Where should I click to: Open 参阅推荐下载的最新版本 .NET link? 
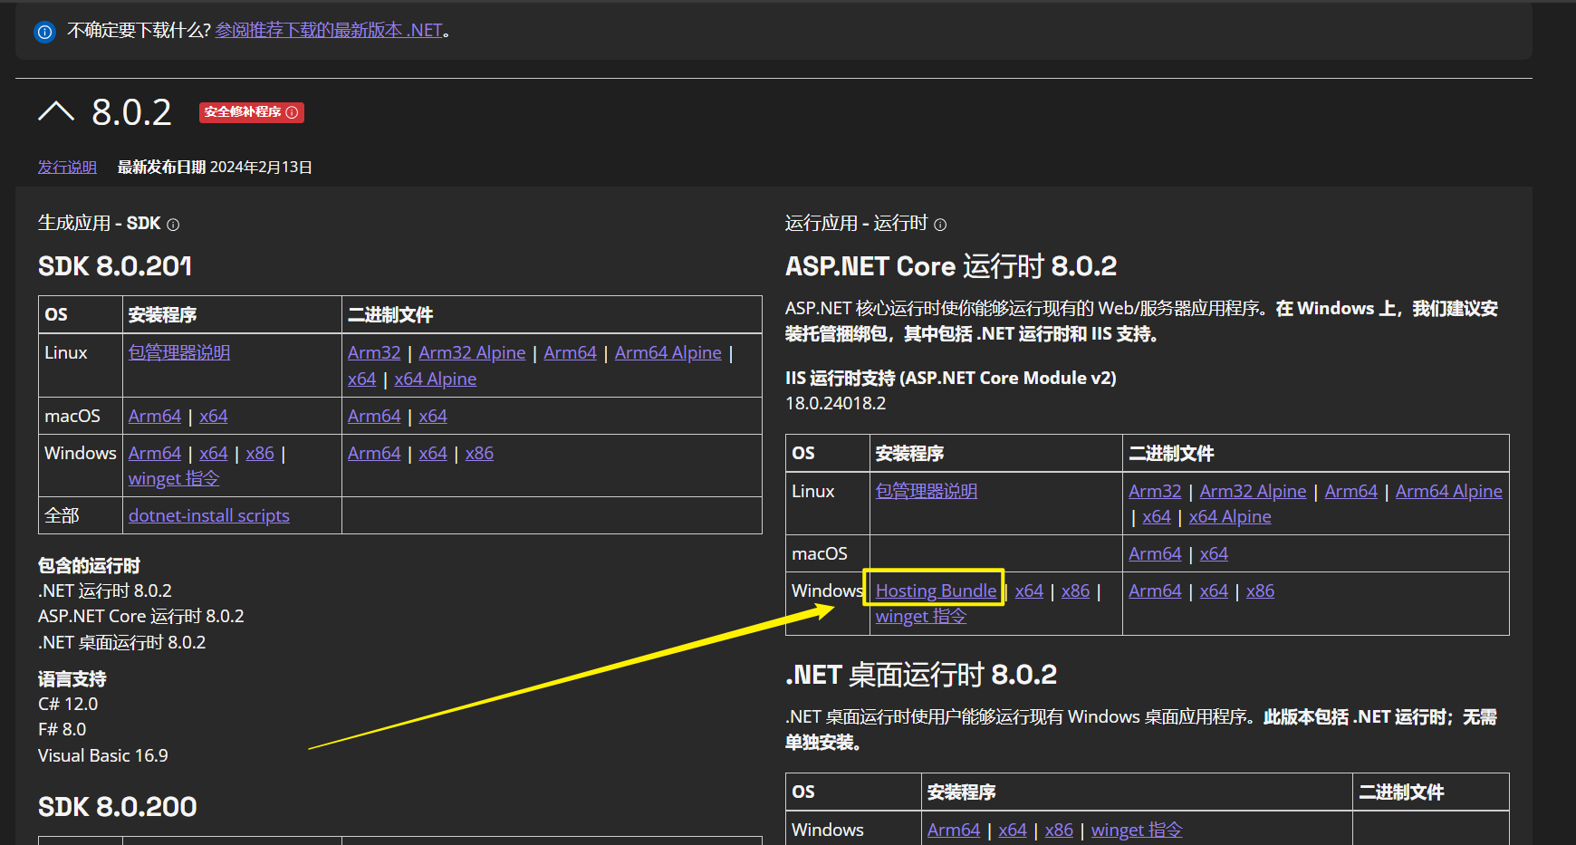tap(329, 30)
